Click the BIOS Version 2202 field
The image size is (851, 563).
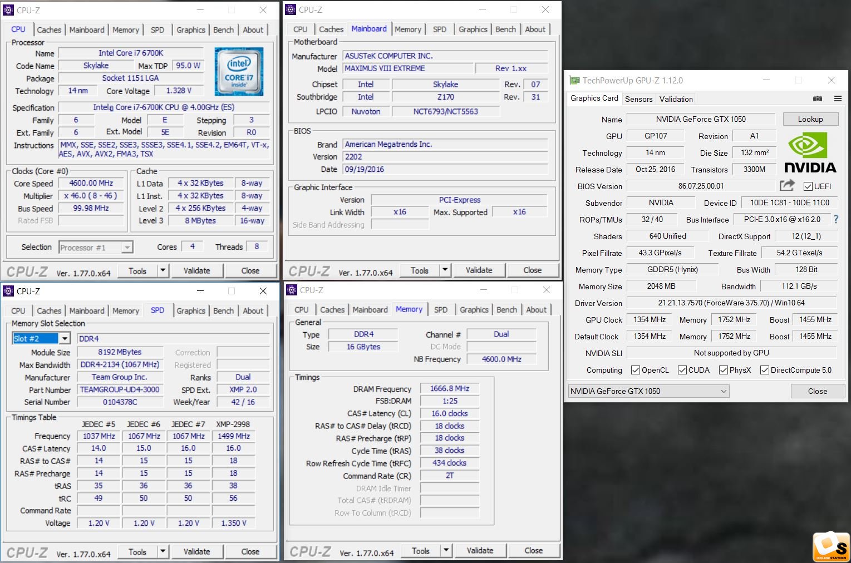coord(445,157)
